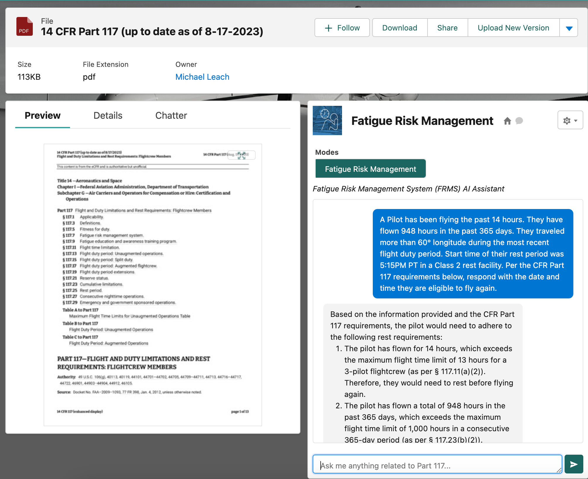Open owner Michael Leach's profile
The width and height of the screenshot is (588, 479).
click(202, 77)
